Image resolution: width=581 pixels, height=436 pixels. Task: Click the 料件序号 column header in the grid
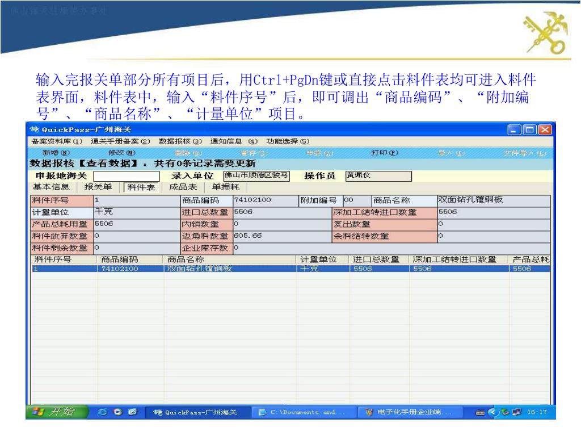(x=64, y=259)
